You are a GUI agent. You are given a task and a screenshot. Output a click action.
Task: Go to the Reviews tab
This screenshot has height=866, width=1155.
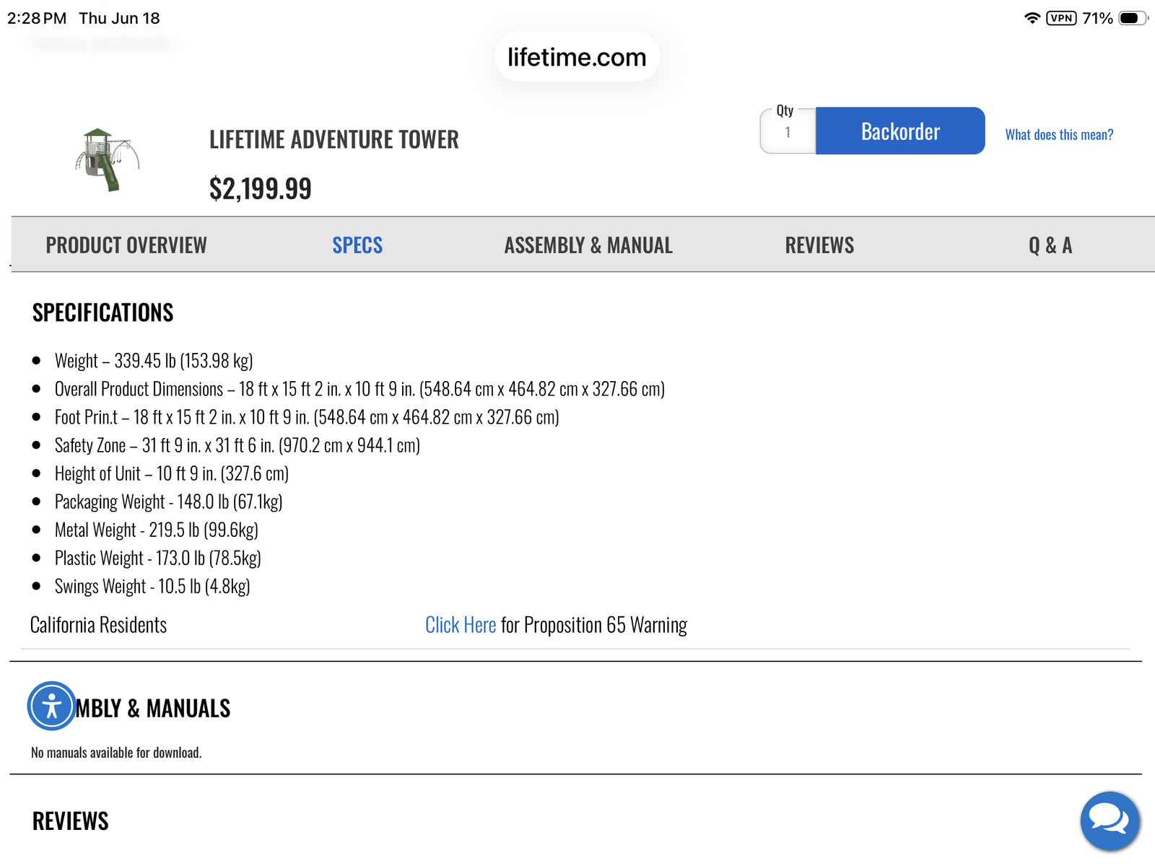[819, 245]
